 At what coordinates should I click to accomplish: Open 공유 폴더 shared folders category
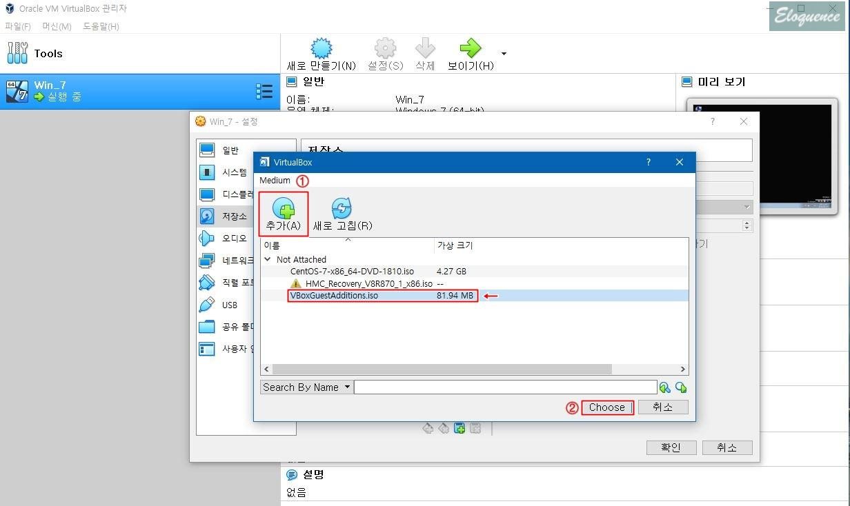(225, 327)
